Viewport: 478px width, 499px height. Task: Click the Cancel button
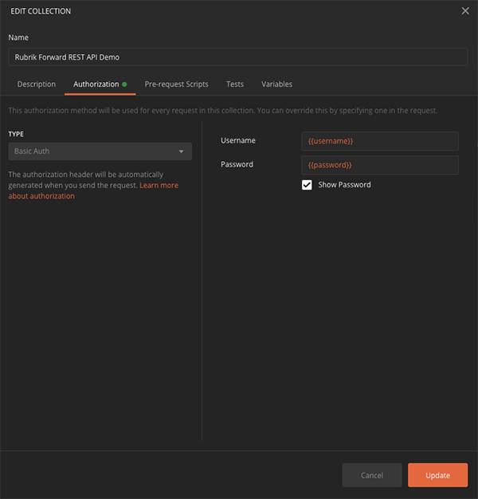[x=372, y=475]
